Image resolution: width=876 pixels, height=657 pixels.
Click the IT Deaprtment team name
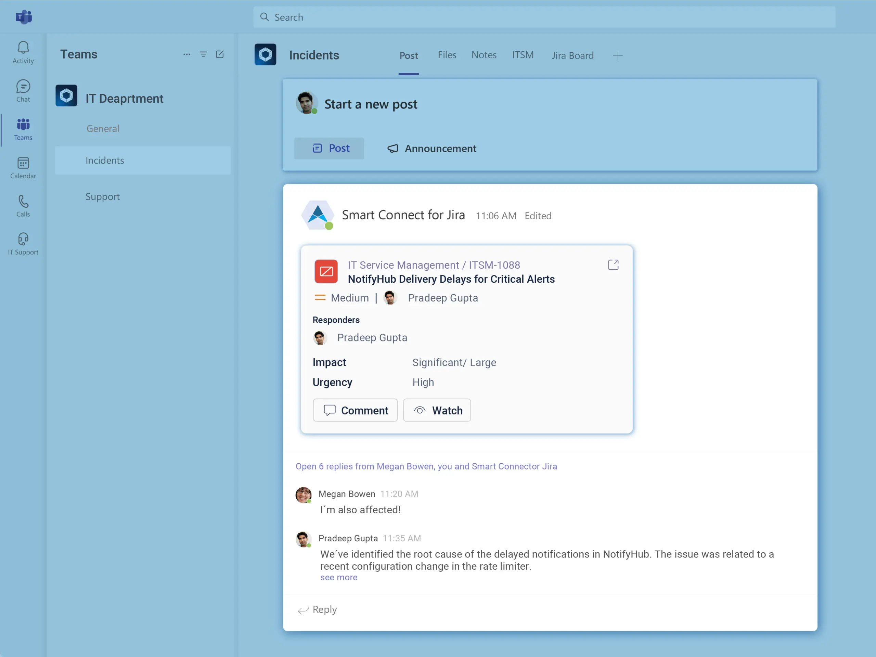[124, 98]
